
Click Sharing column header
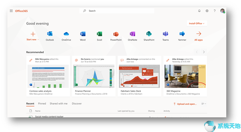point(152,111)
